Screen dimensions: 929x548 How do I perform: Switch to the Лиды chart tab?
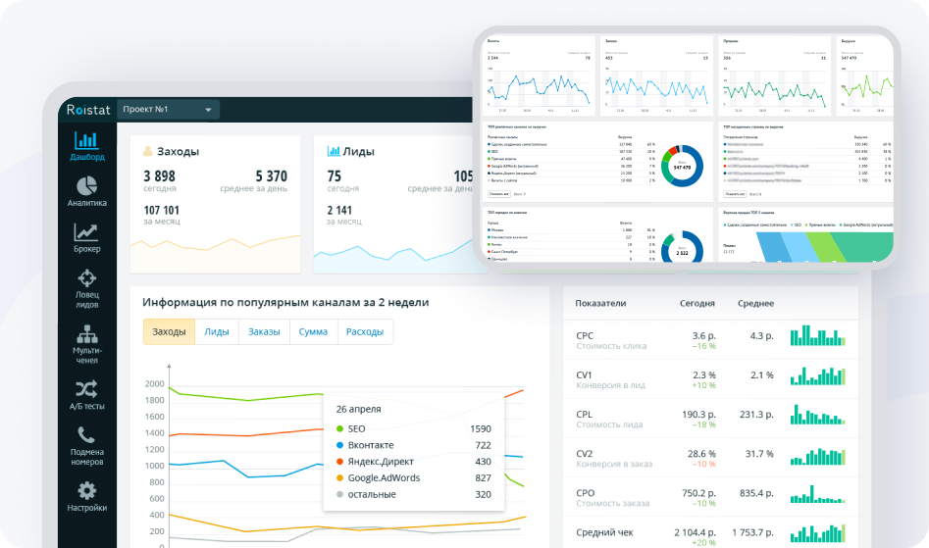(216, 332)
